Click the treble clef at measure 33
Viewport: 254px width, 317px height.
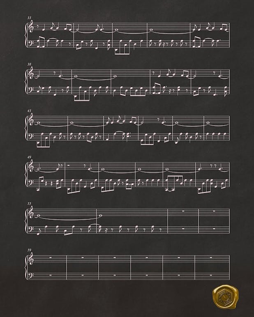click(32, 27)
